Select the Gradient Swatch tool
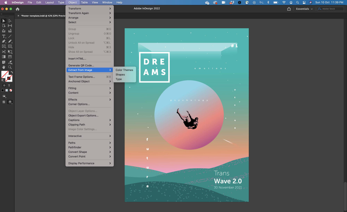The height and width of the screenshot is (212, 347). [4, 57]
